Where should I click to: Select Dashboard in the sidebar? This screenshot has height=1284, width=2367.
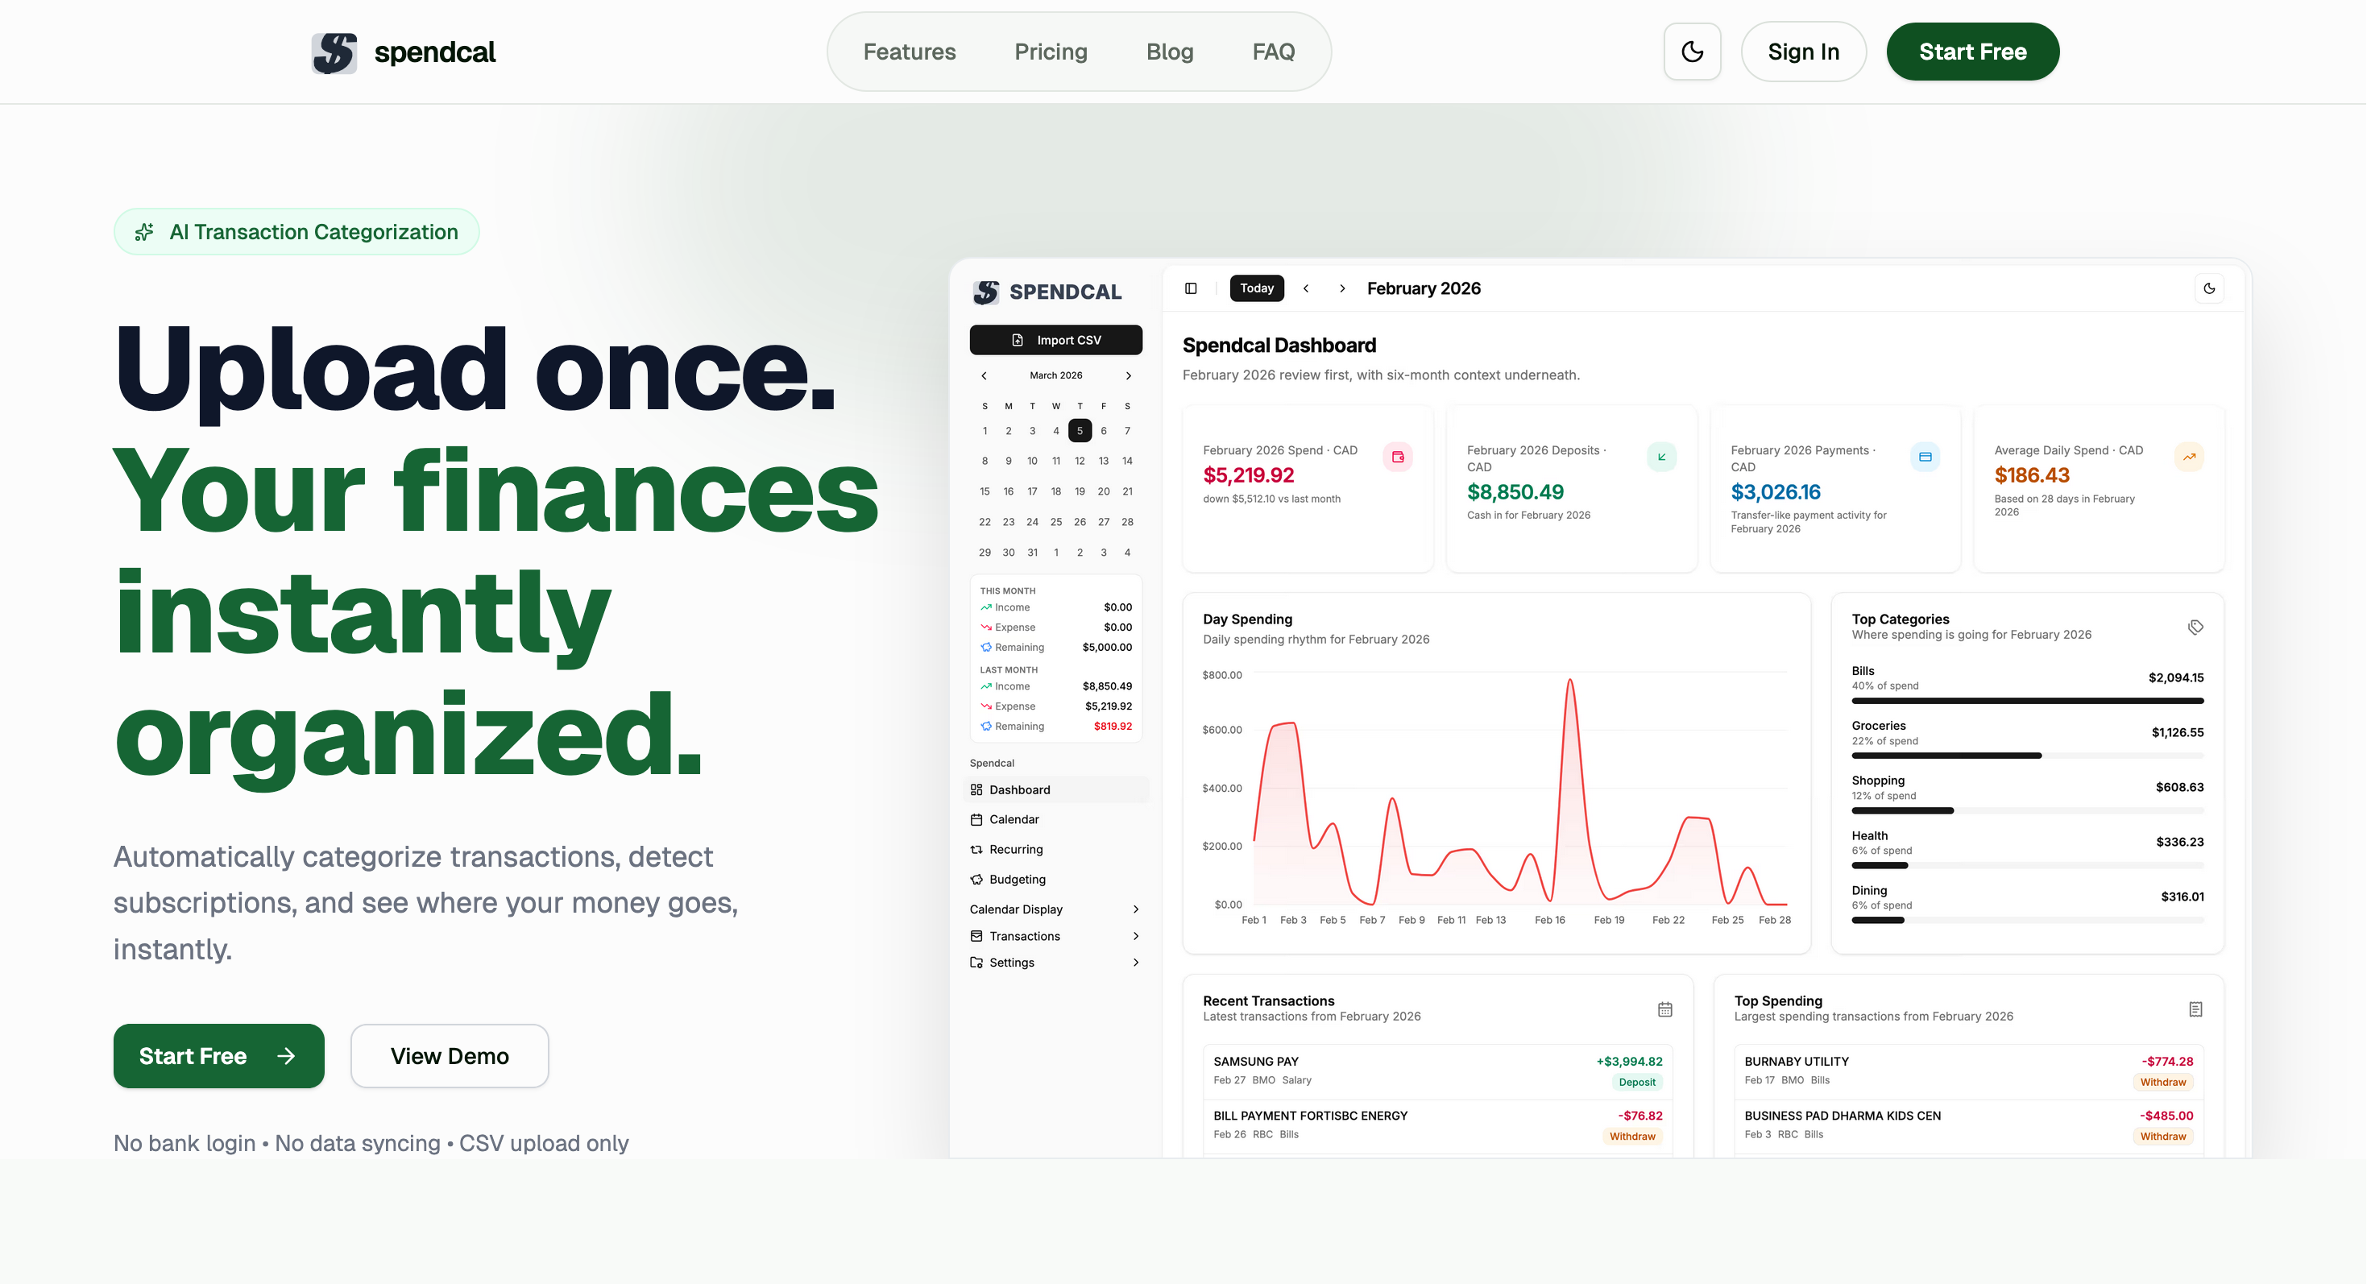tap(1055, 790)
